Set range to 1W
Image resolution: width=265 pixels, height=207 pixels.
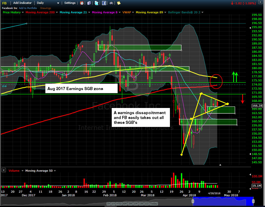click(141, 204)
